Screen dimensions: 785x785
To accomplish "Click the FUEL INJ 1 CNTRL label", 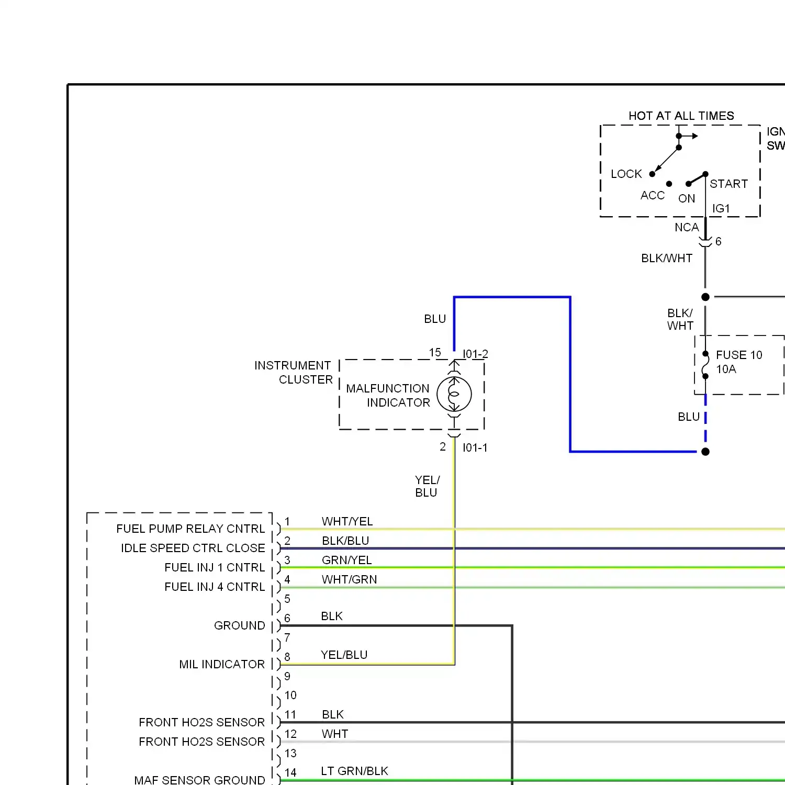I will tap(215, 567).
